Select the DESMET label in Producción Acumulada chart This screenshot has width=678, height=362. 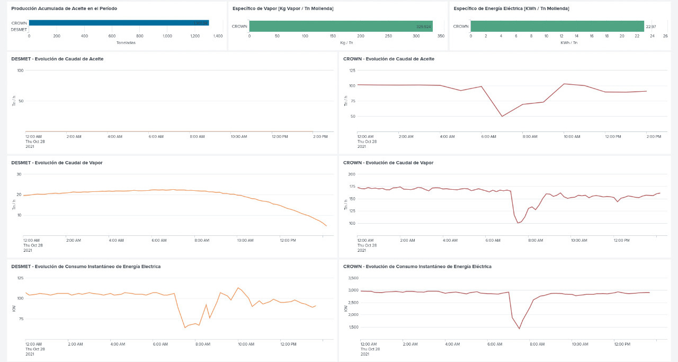19,30
